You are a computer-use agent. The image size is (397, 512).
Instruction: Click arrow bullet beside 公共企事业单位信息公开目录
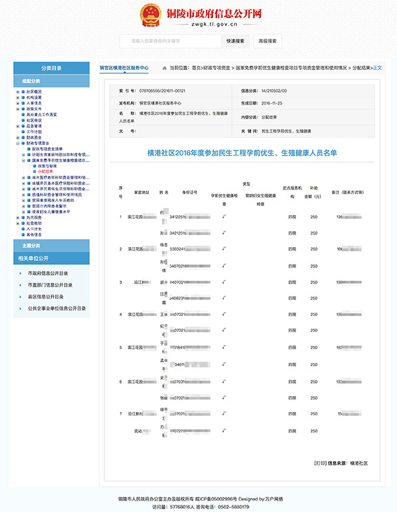tap(21, 309)
